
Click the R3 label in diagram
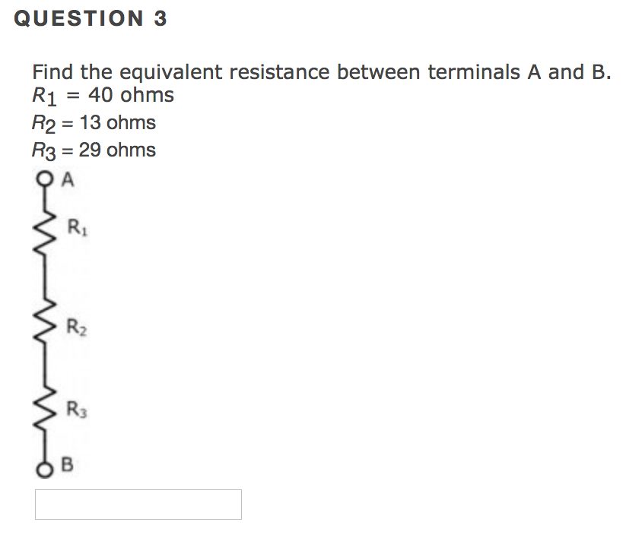pos(77,409)
